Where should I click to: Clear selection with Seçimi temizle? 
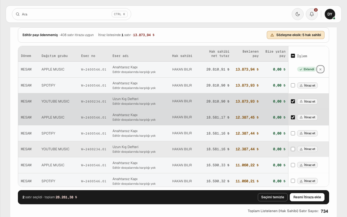pyautogui.click(x=273, y=197)
